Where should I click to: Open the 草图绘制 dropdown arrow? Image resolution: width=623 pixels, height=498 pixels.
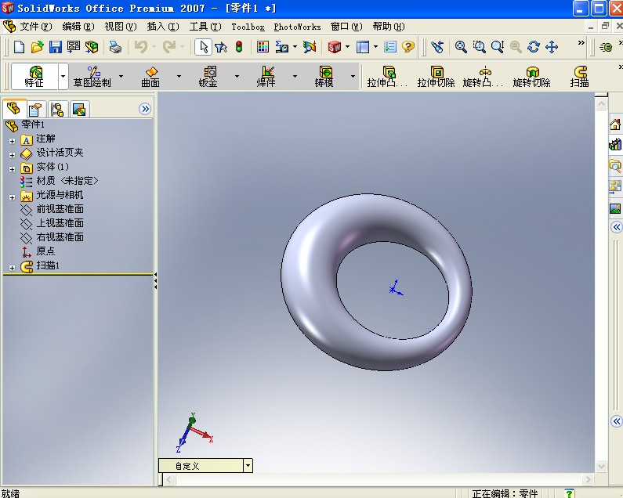pos(121,76)
